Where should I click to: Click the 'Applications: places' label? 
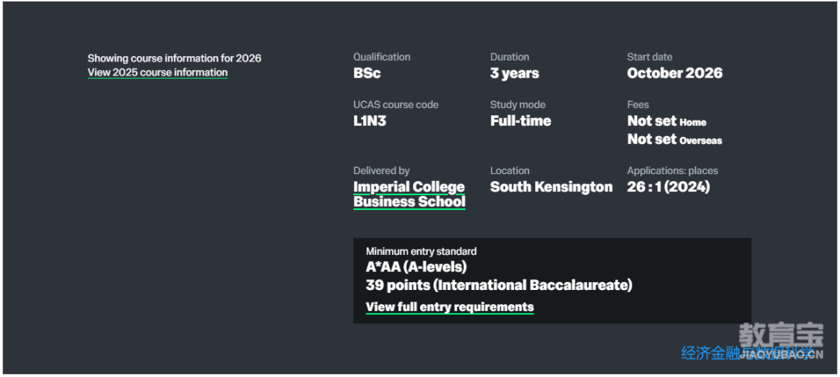672,171
